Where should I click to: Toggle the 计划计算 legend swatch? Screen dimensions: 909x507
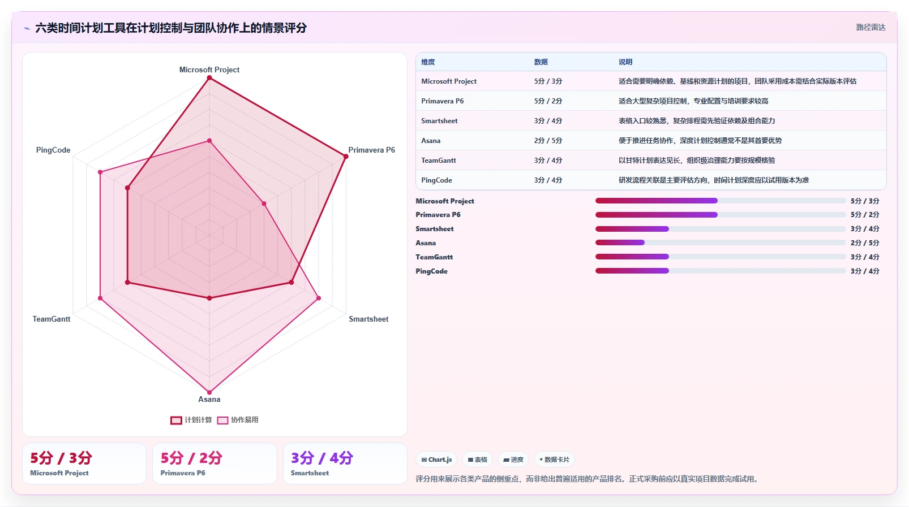pos(176,420)
